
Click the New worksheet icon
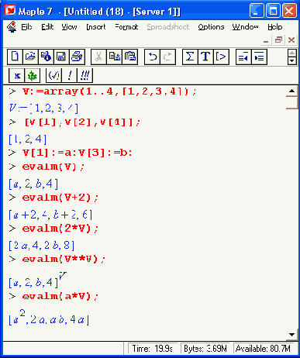click(15, 57)
